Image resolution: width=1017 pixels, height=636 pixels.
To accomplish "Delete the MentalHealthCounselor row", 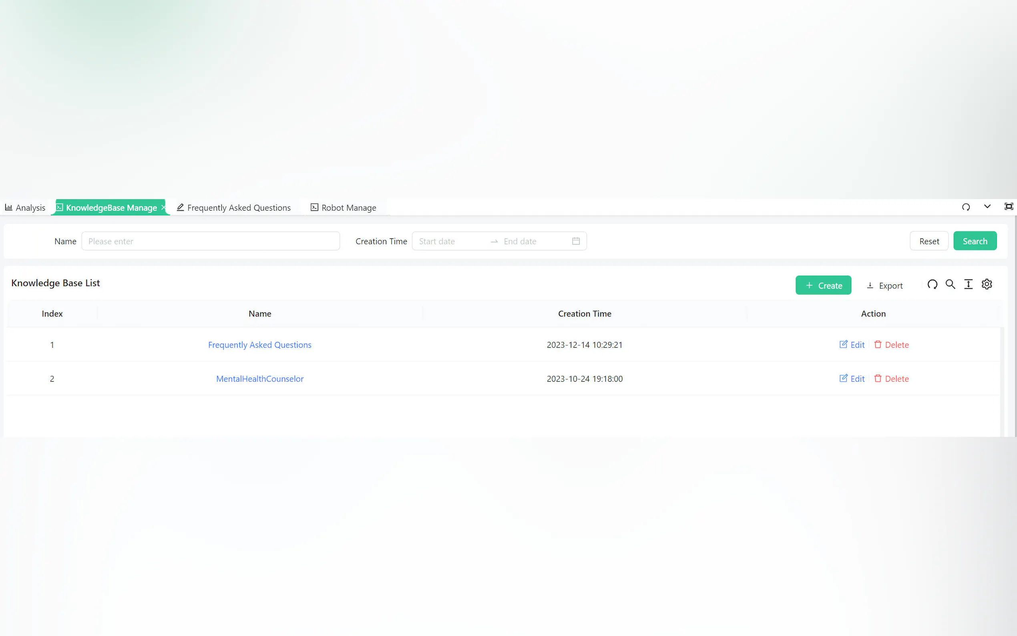I will (891, 378).
